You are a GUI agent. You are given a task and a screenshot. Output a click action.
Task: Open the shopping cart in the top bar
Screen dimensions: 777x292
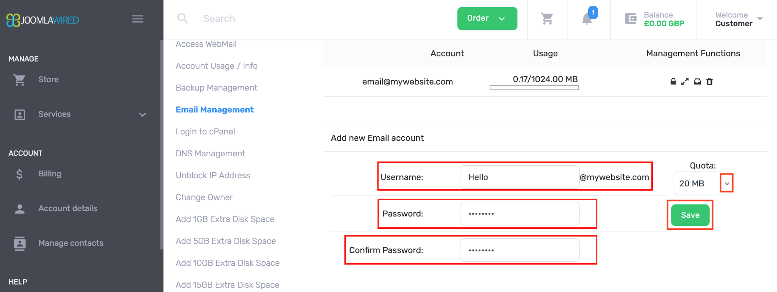[x=547, y=19]
